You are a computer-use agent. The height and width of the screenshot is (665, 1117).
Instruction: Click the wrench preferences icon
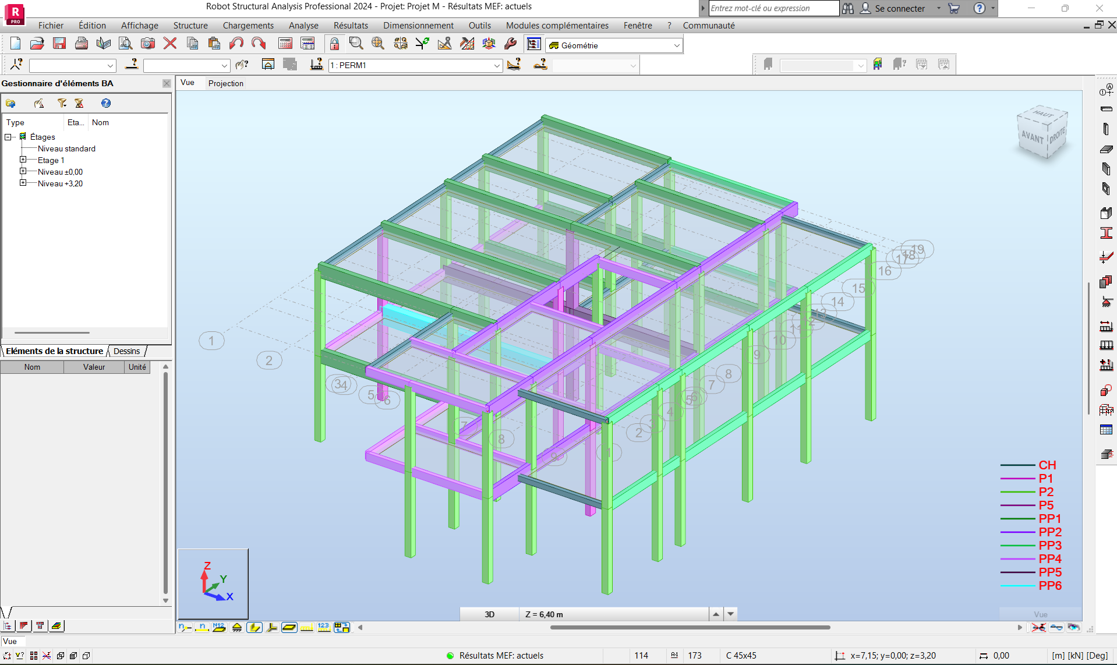click(510, 44)
